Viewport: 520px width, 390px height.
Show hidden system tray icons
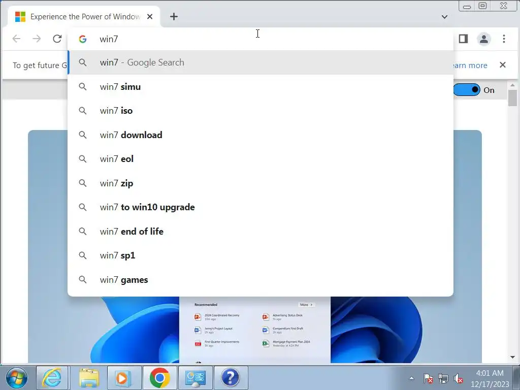pos(411,378)
